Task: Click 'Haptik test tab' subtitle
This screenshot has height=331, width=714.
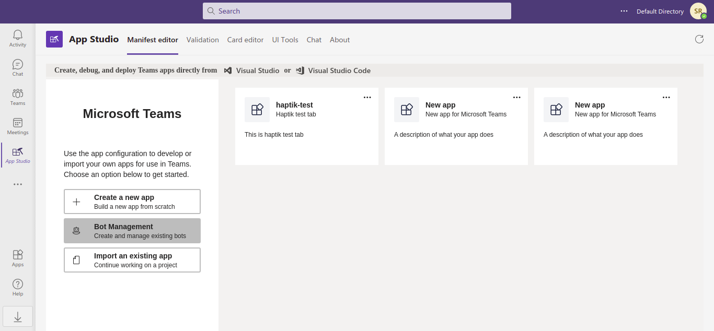Action: coord(296,114)
